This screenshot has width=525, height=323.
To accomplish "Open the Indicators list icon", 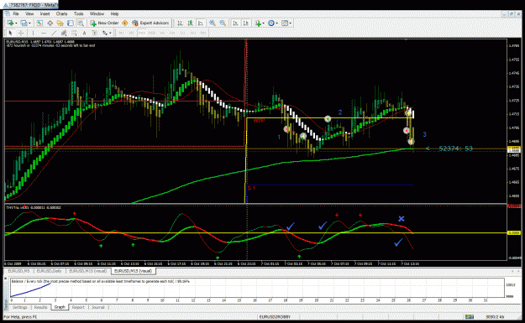I will click(x=258, y=23).
